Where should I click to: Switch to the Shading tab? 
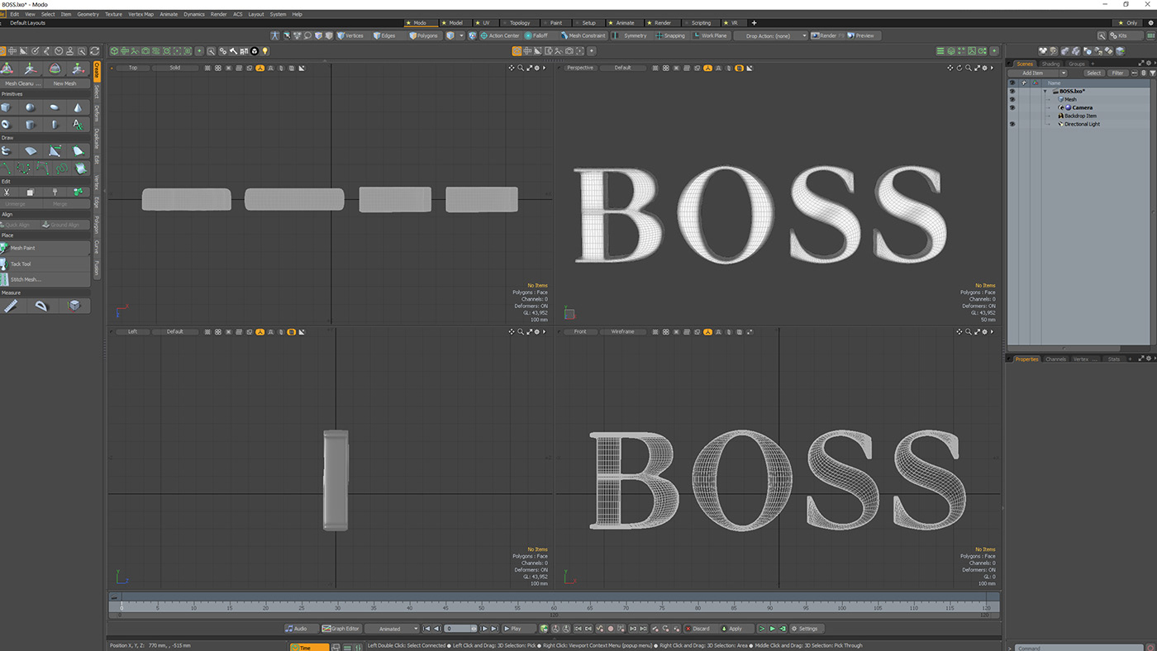coord(1050,64)
